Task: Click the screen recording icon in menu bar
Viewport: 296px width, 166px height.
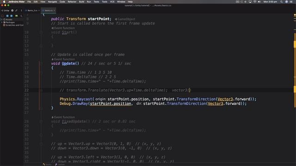Action: click(x=237, y=2)
